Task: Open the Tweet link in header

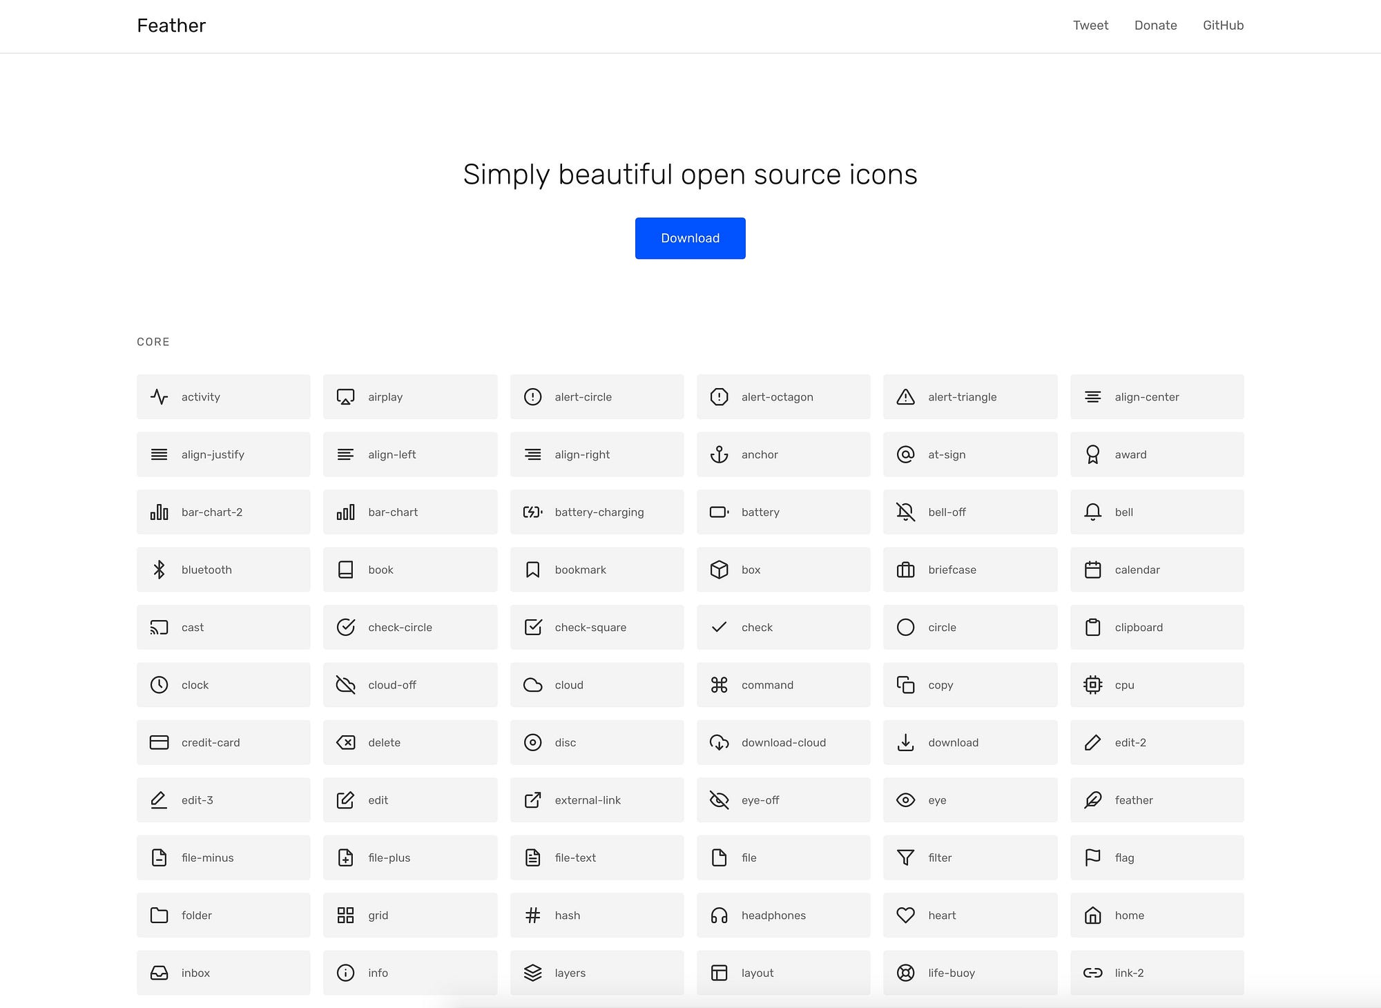Action: click(x=1090, y=26)
